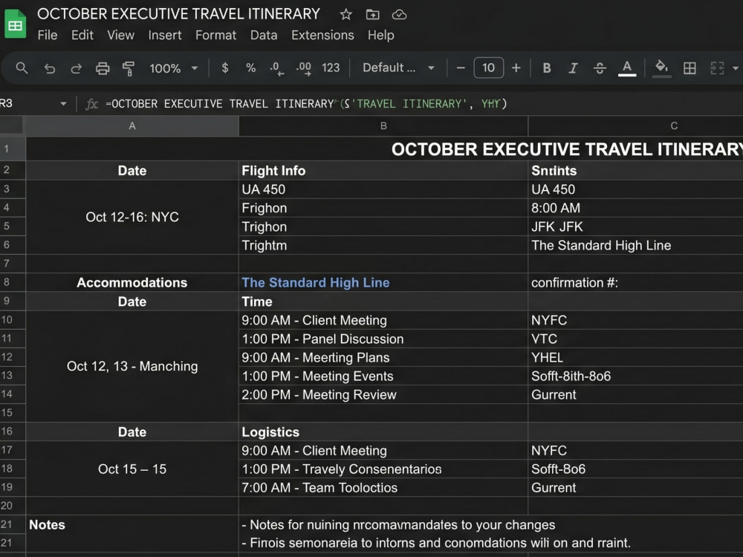The image size is (743, 557).
Task: Toggle italic formatting I
Action: click(573, 68)
